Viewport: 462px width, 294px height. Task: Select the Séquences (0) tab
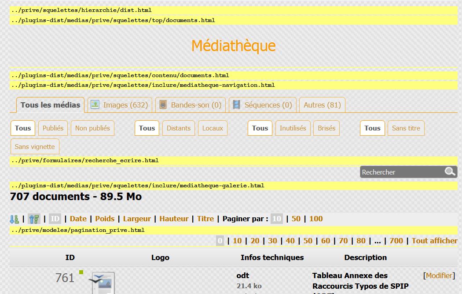[262, 105]
